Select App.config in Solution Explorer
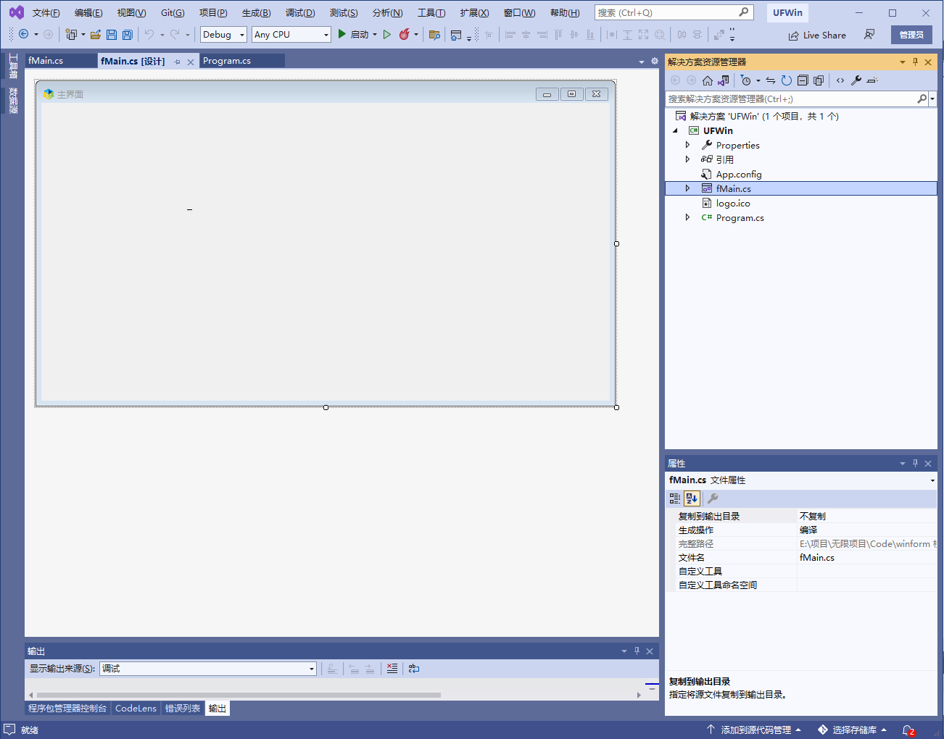944x739 pixels. click(739, 175)
